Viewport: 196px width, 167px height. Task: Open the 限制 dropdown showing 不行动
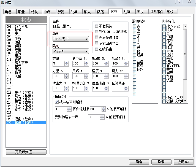pyautogui.click(x=71, y=51)
